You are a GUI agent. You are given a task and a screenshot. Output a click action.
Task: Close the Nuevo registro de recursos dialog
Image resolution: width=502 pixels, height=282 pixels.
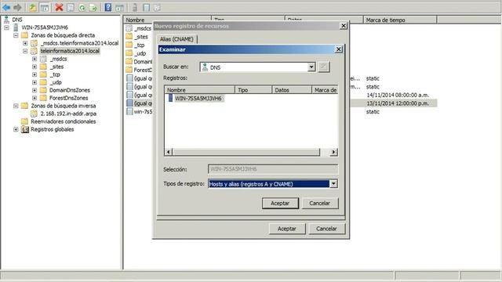pos(344,26)
